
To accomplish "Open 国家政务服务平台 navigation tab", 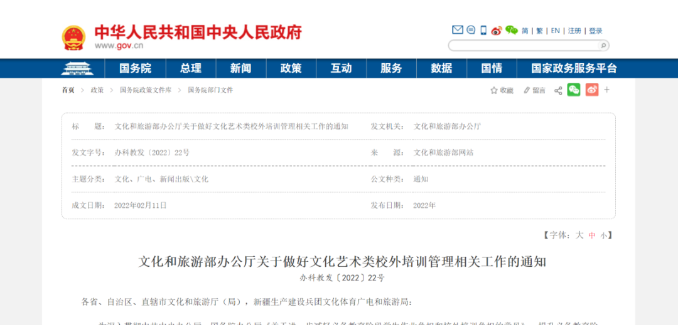I will tap(574, 68).
